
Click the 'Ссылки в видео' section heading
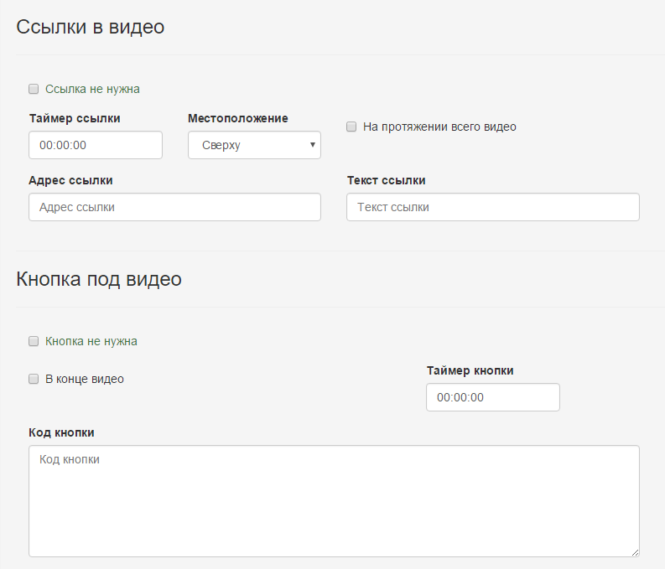pos(91,27)
